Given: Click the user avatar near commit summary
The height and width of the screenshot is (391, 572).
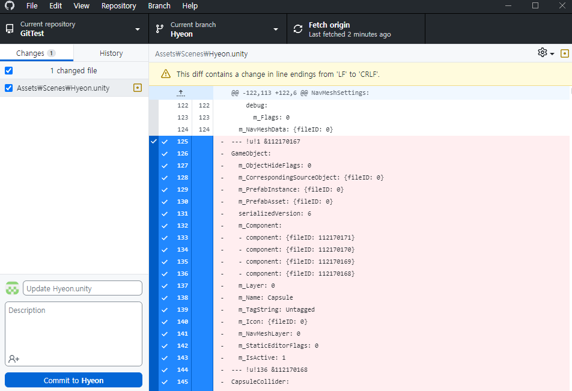Looking at the screenshot, I should [13, 288].
